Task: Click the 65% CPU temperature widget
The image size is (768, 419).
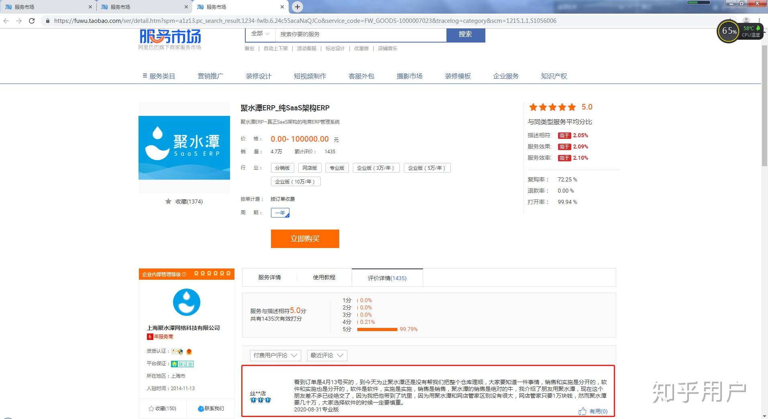Action: coord(739,31)
